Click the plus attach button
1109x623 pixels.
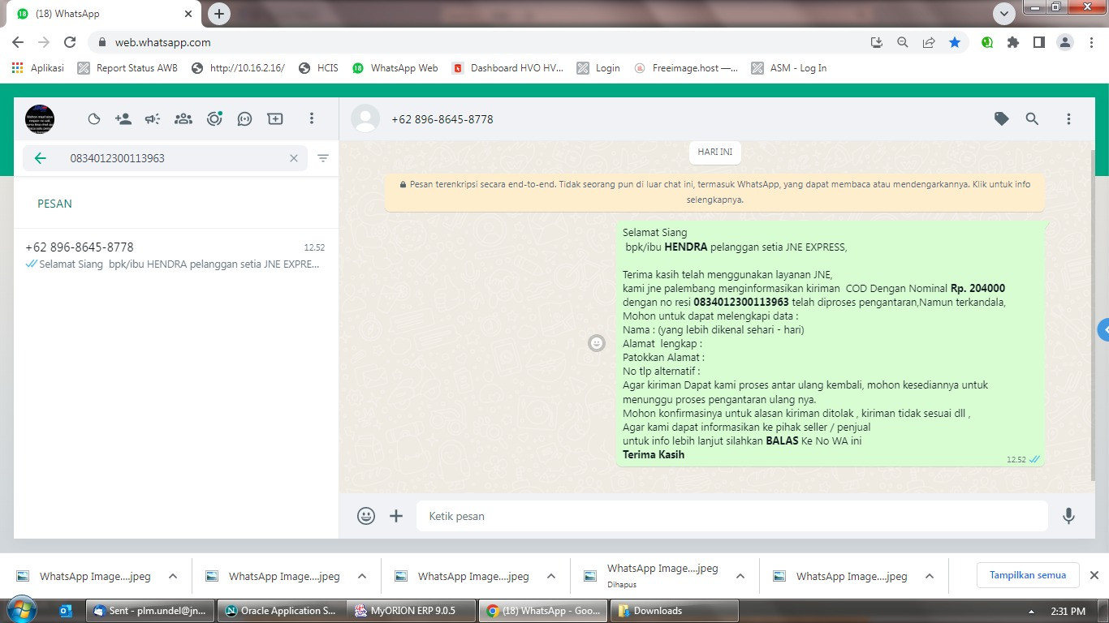[396, 516]
